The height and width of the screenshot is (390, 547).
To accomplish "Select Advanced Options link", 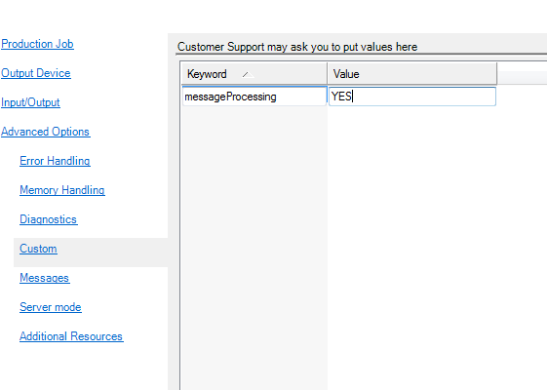I will pos(46,132).
